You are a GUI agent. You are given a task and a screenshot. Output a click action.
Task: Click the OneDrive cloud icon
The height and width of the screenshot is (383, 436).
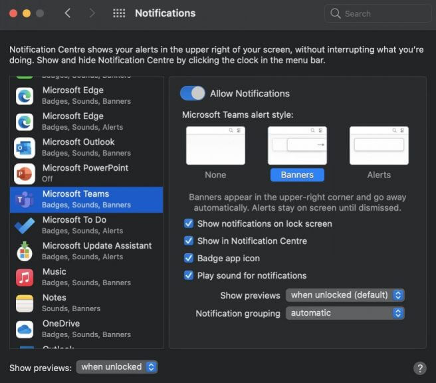(25, 329)
